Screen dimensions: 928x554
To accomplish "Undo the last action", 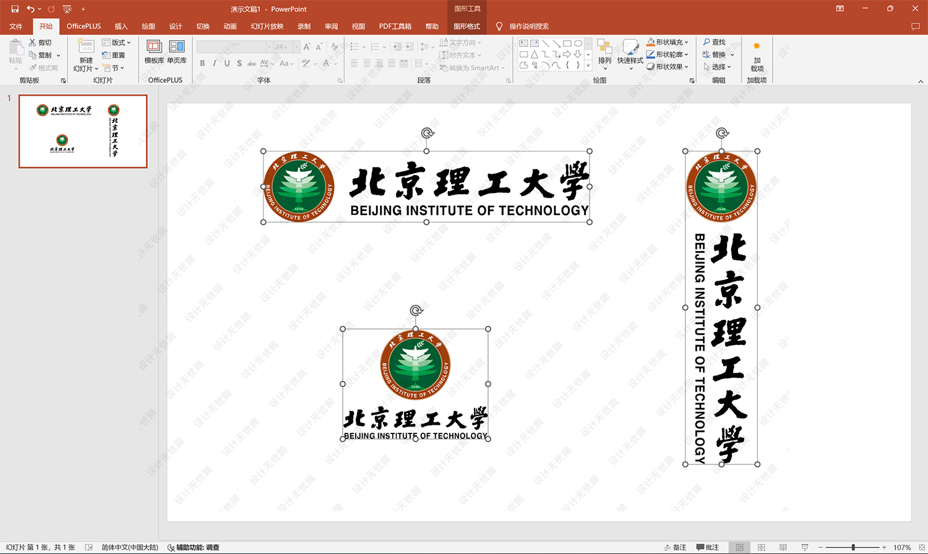I will [30, 9].
